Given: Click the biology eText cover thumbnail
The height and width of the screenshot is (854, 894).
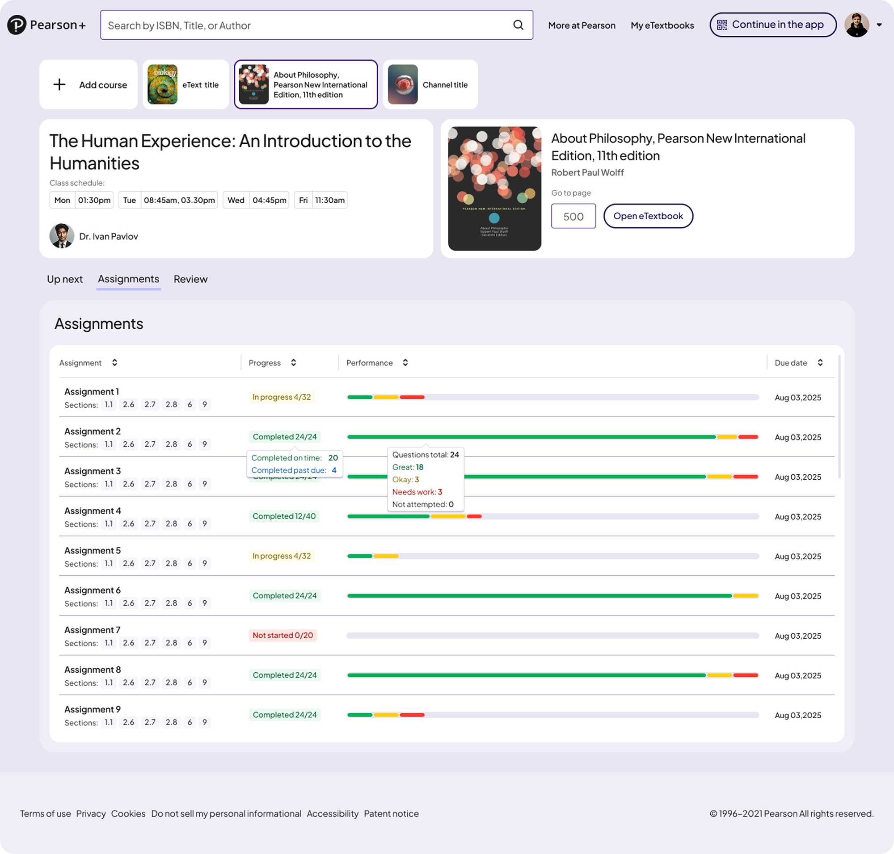Looking at the screenshot, I should [162, 85].
